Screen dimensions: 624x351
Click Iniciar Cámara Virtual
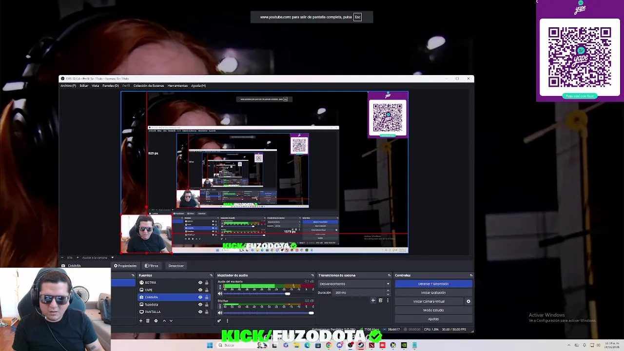429,301
